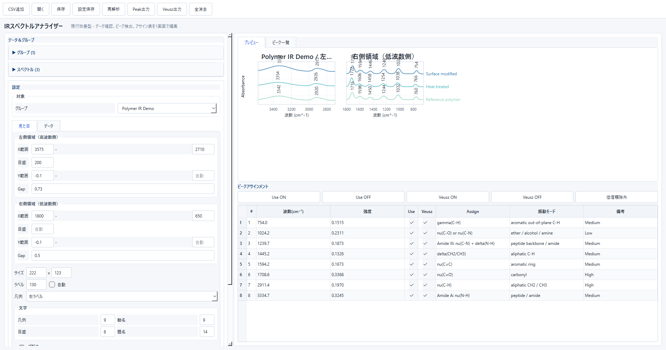Click the CSV追加 toolbar button
Viewport: 666px width, 350px height.
click(16, 9)
